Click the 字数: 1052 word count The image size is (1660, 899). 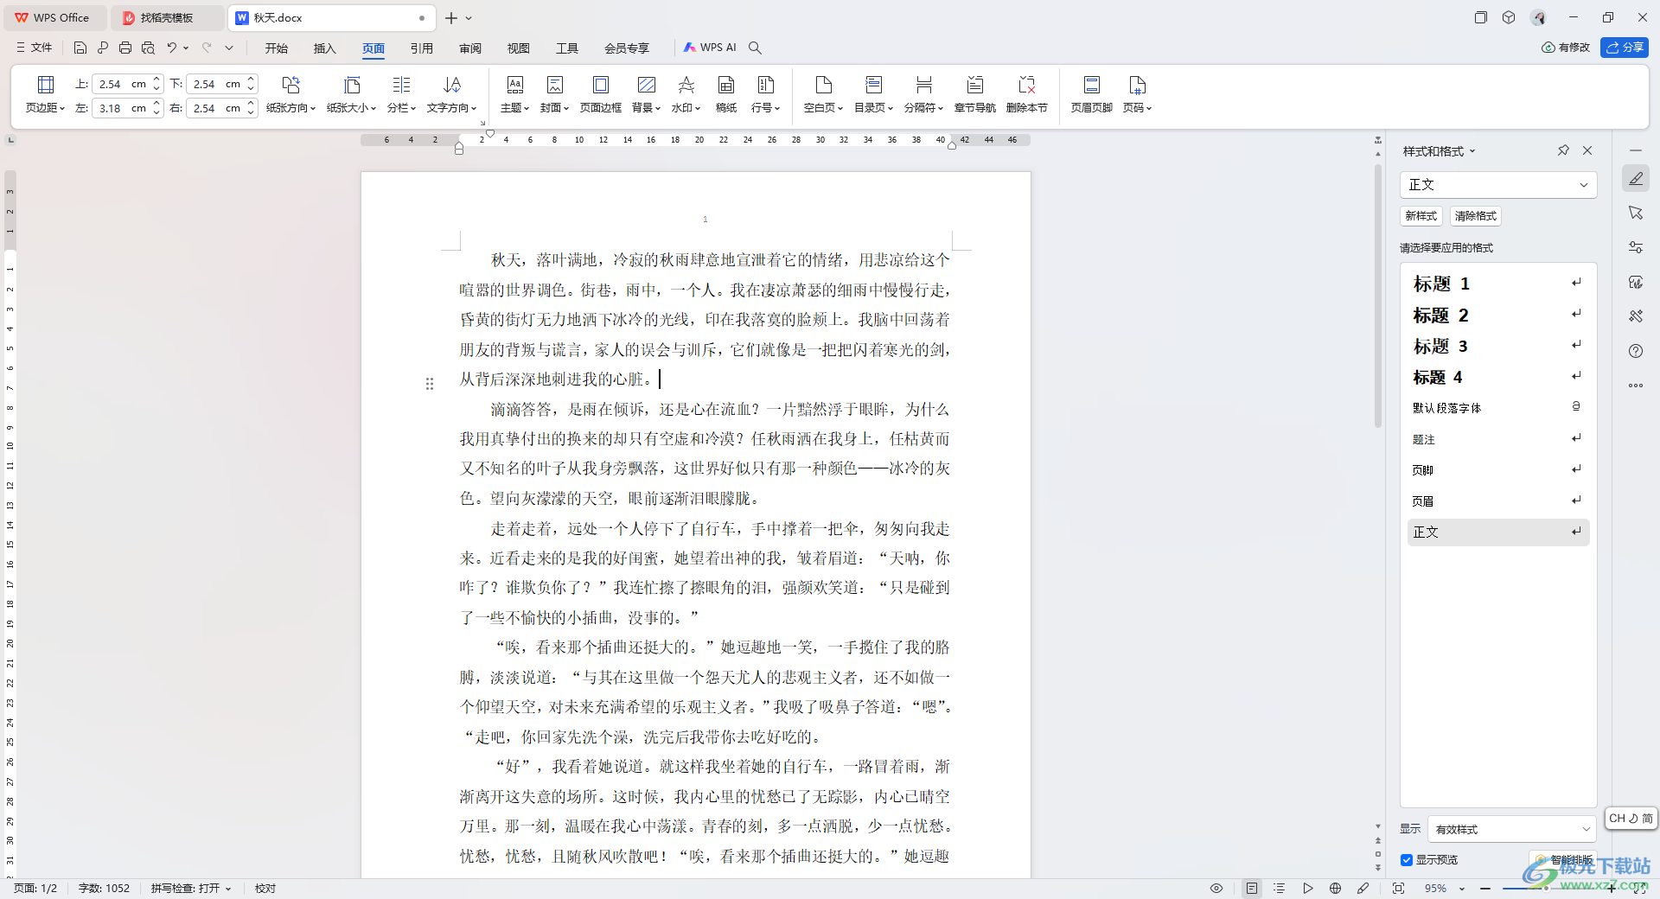pos(104,888)
